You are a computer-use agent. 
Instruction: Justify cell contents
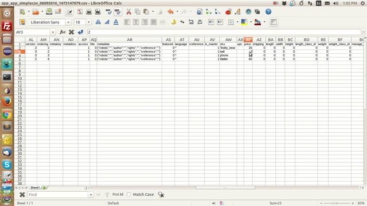tap(154, 22)
